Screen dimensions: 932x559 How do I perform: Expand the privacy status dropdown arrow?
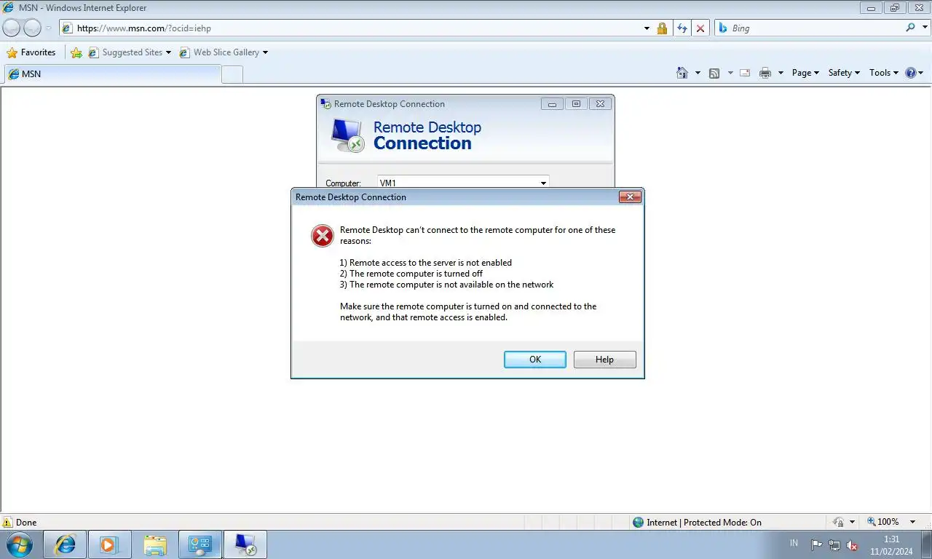tap(852, 523)
